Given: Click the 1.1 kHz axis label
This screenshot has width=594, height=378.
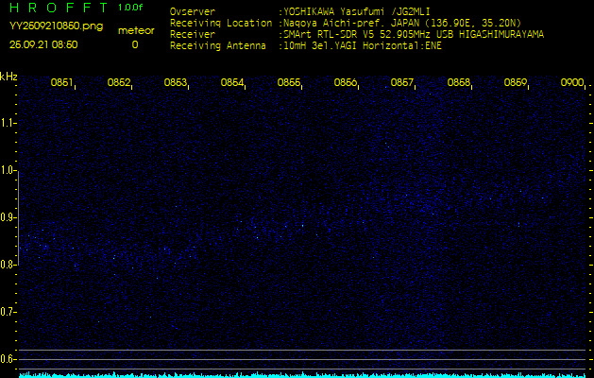Looking at the screenshot, I should coord(8,123).
